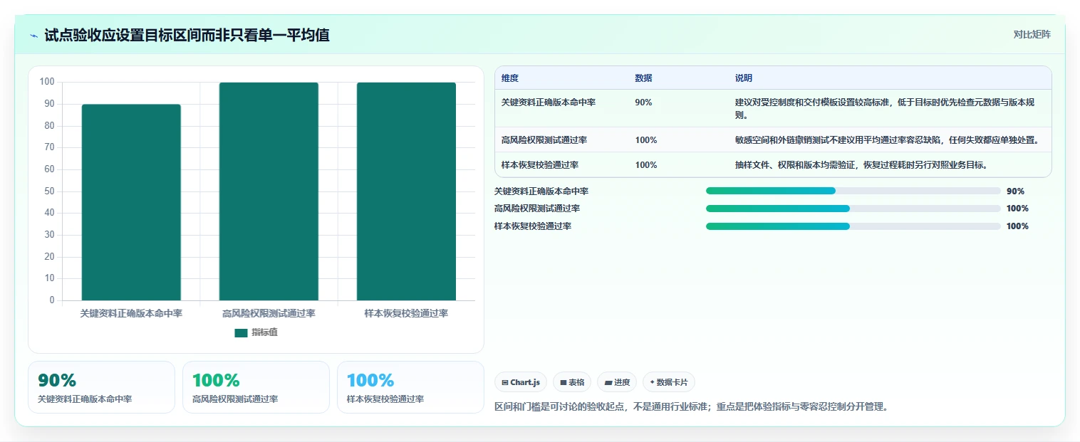This screenshot has height=442, width=1080.
Task: Click the 进度 tag chip
Action: (617, 382)
